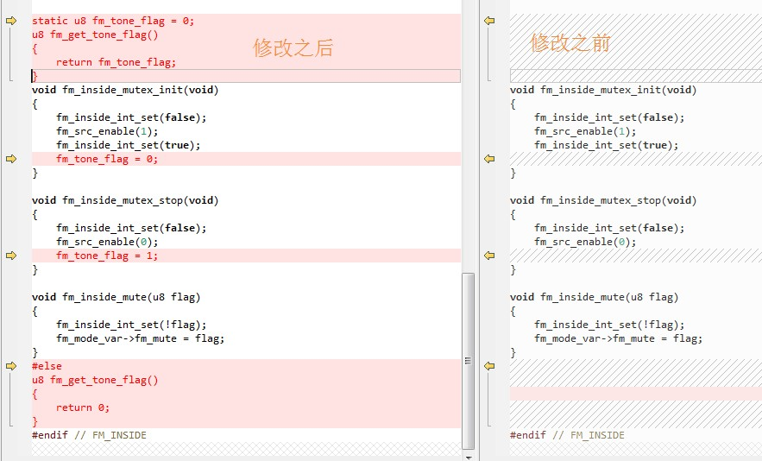Click the copy-right arrow beside '#else' line
Viewport: 762px width, 461px height.
click(x=11, y=366)
